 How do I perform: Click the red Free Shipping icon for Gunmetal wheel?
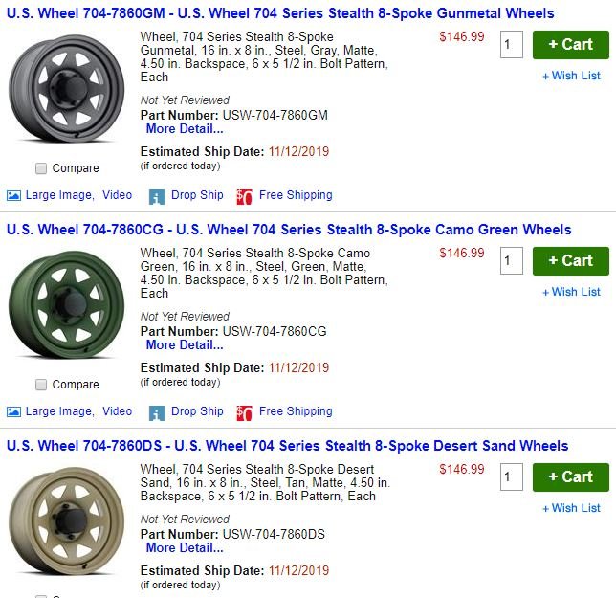tap(244, 197)
